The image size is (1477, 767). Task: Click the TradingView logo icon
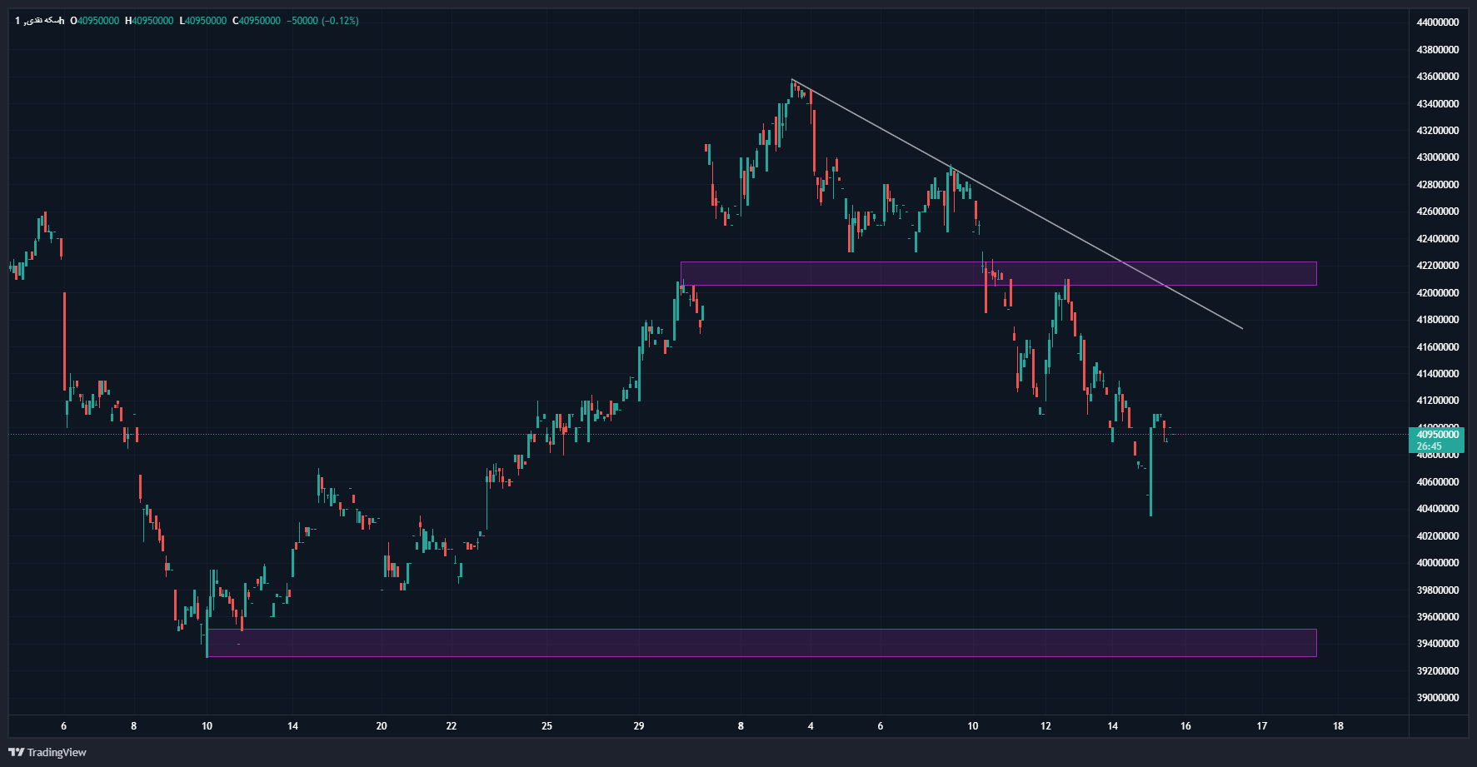coord(16,752)
